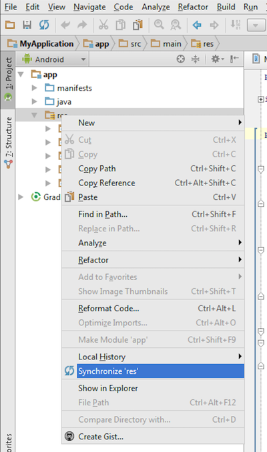
Task: Toggle the 1: Project tool window tab
Action: [8, 79]
